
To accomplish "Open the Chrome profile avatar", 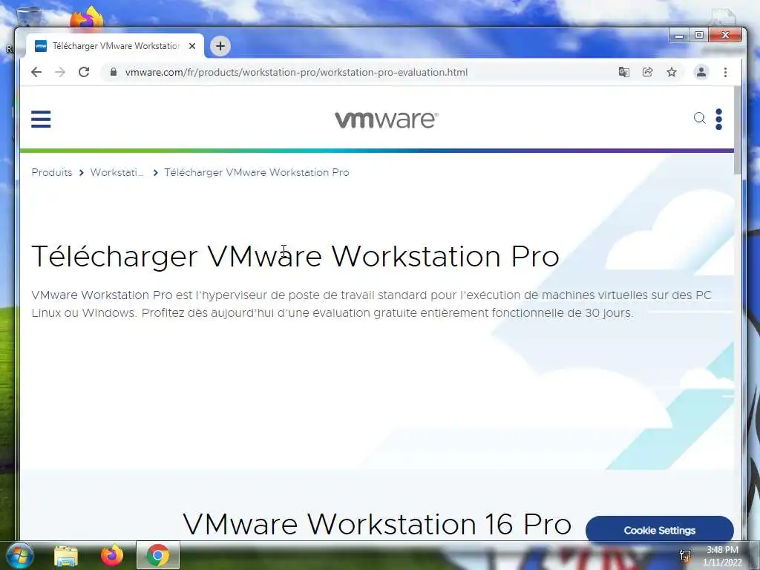I will coord(701,72).
